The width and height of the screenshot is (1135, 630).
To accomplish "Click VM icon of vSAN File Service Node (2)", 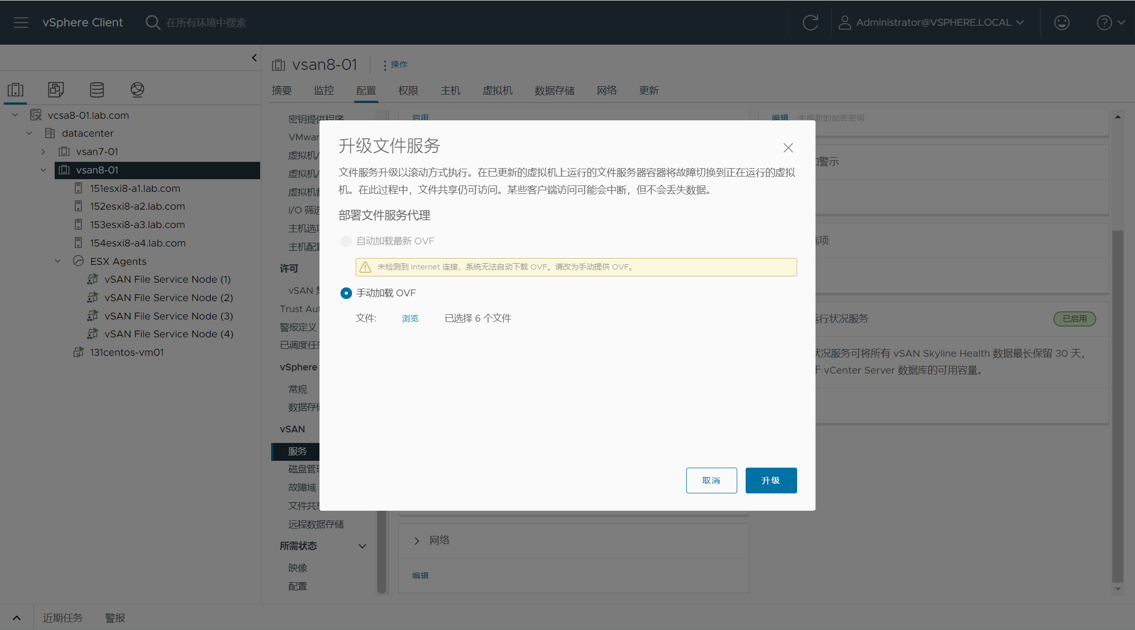I will (93, 297).
